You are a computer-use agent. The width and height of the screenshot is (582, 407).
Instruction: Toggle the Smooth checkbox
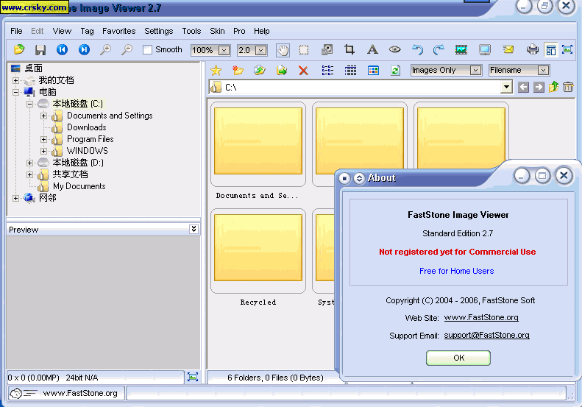pyautogui.click(x=148, y=50)
